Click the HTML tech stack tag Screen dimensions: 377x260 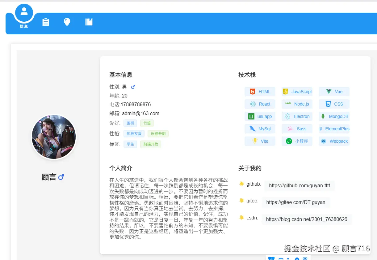tap(260, 92)
